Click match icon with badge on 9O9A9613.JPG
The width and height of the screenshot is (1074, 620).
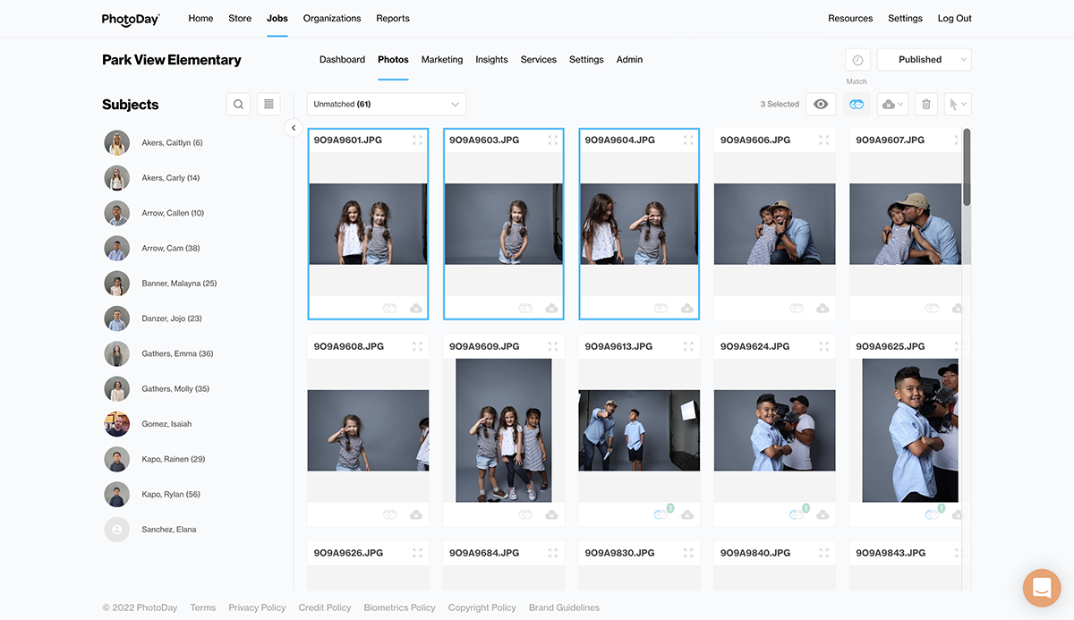[x=662, y=513]
